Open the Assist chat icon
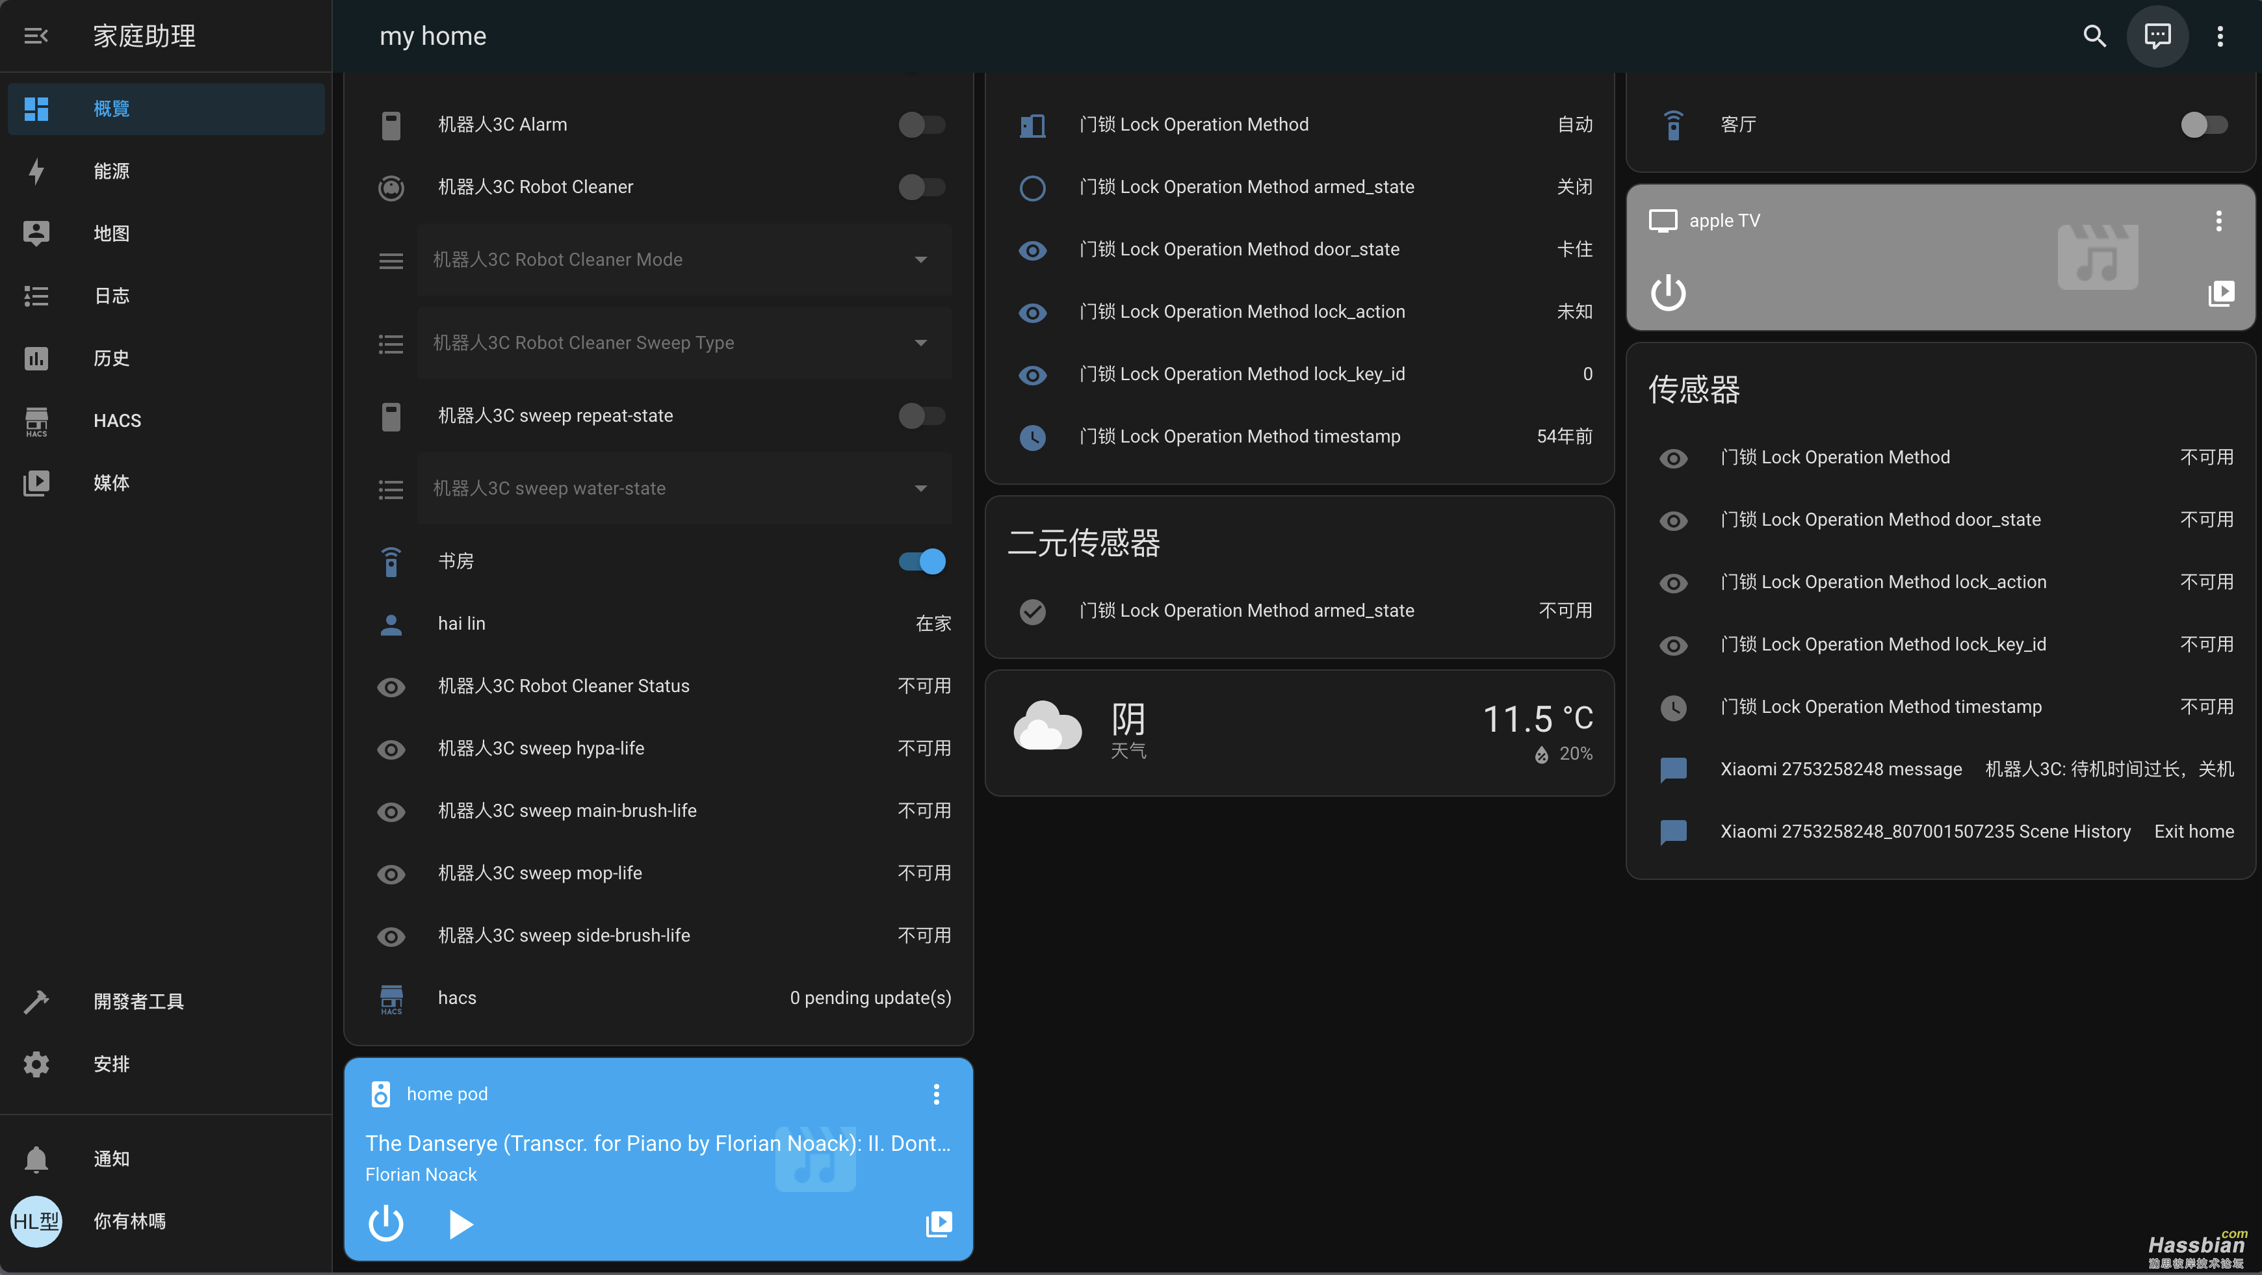The height and width of the screenshot is (1275, 2262). (x=2157, y=36)
